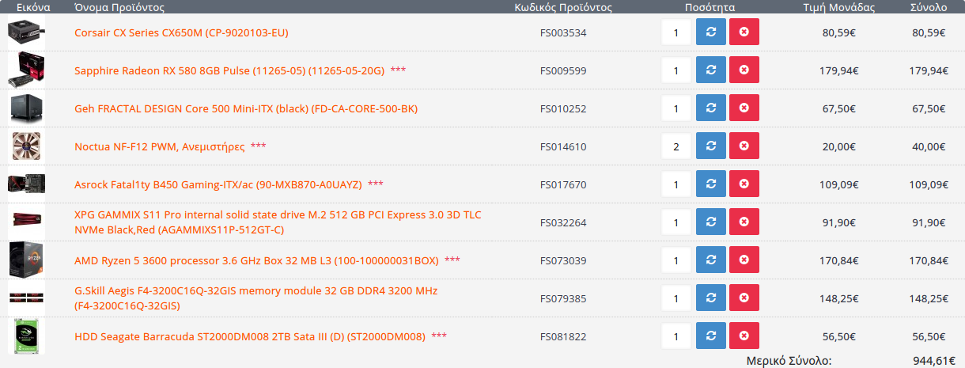Screen dimensions: 965x368
Task: Select product code FS081822
Action: (x=563, y=336)
